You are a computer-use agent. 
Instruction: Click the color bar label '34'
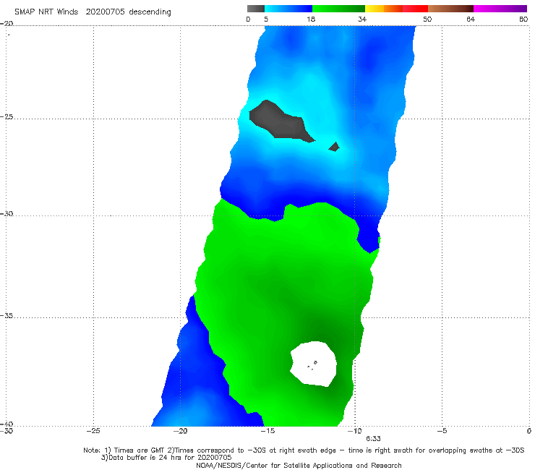pyautogui.click(x=362, y=20)
